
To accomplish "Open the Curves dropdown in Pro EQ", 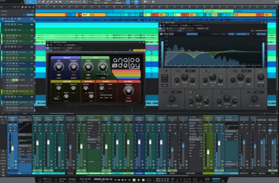I will pos(231,34).
